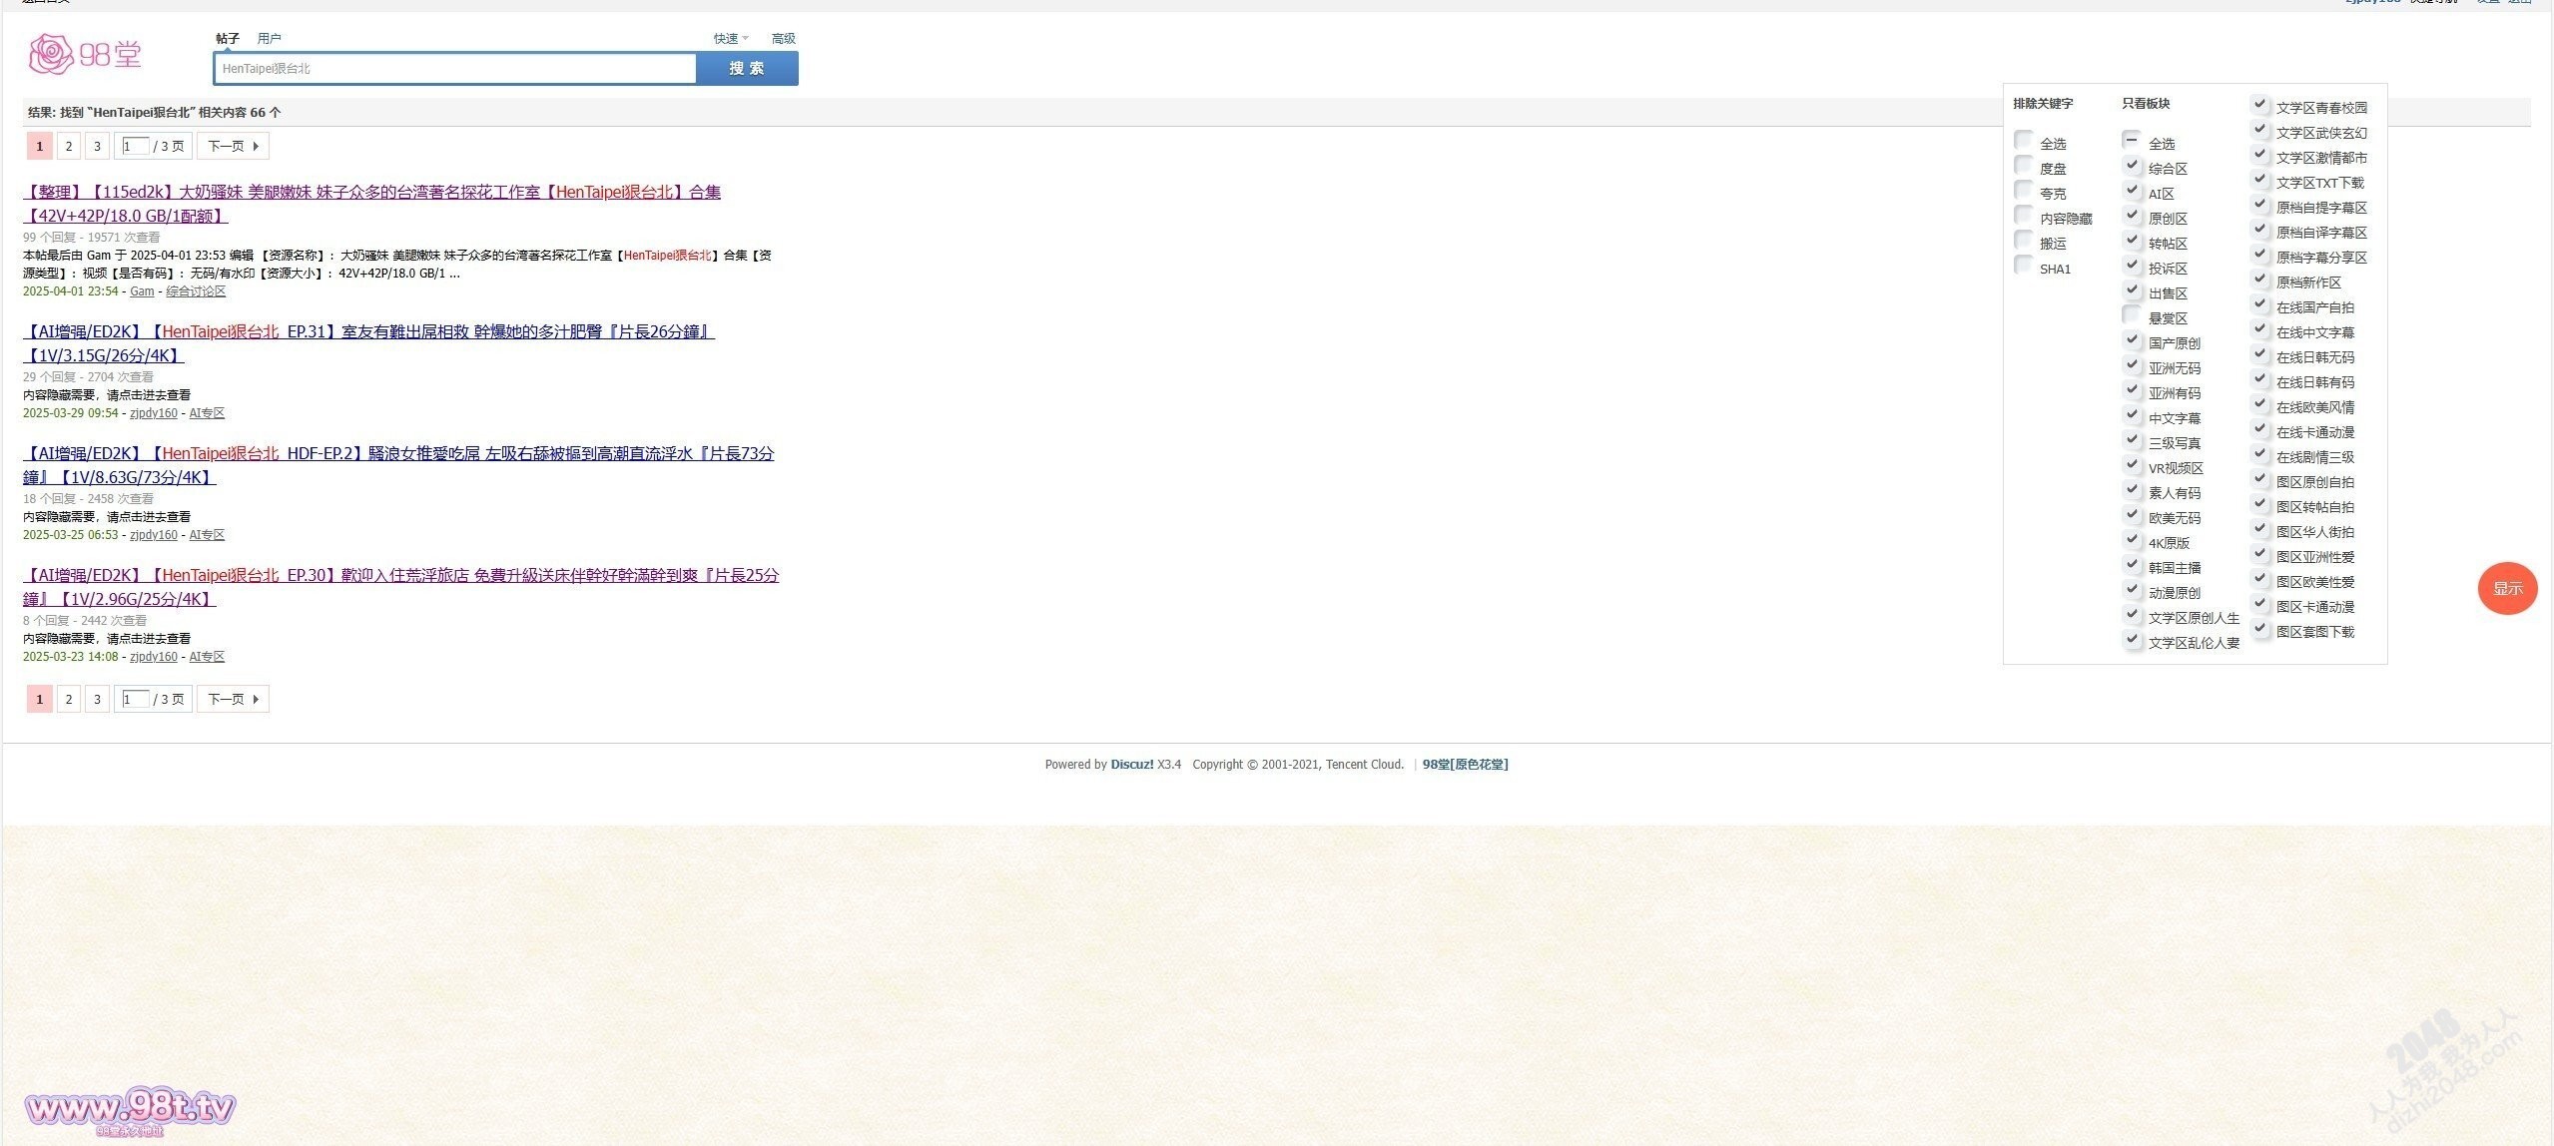Image resolution: width=2554 pixels, height=1146 pixels.
Task: Open AI专区 link on 2025-03-25 post
Action: pyautogui.click(x=207, y=535)
